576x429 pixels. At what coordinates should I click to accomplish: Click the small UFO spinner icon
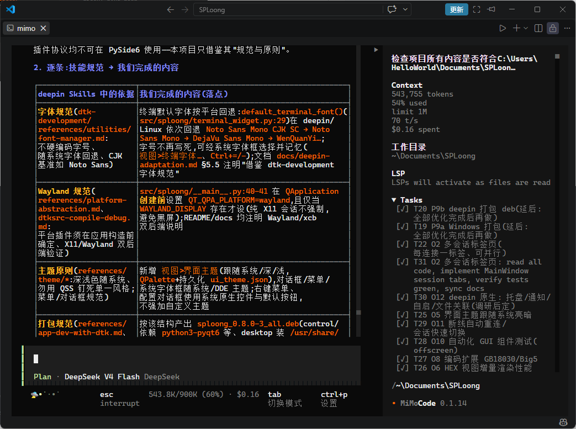click(35, 394)
